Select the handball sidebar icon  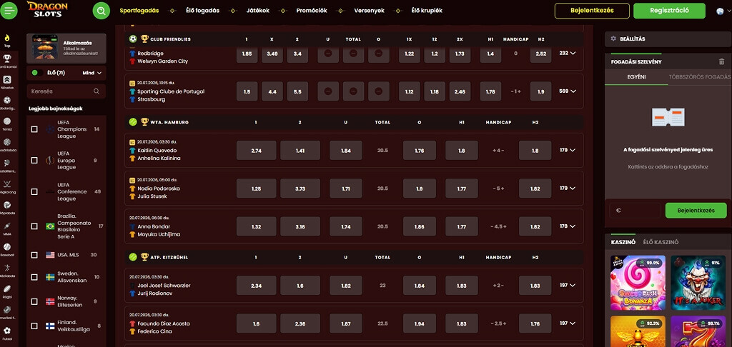click(7, 268)
